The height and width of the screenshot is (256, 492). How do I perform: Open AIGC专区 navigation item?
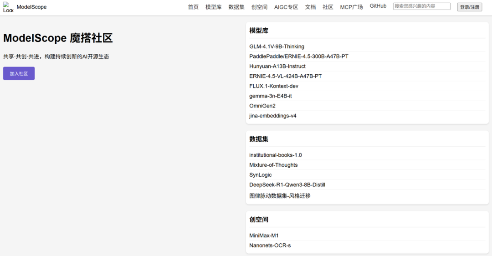coord(286,7)
